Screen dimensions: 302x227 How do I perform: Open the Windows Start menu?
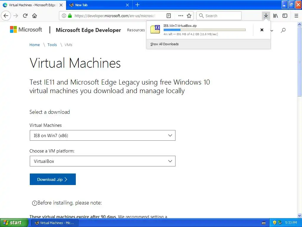[14, 223]
